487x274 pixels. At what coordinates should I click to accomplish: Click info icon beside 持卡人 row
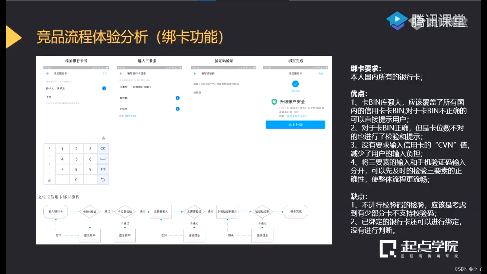tap(104, 88)
